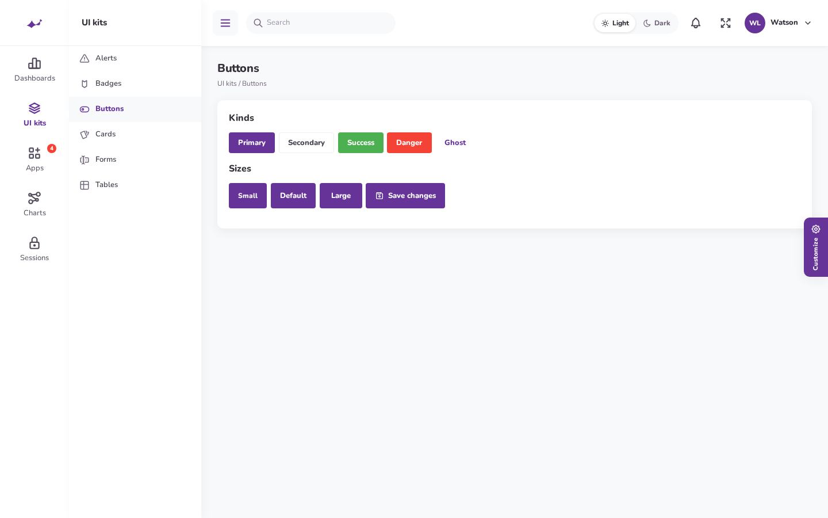Image resolution: width=828 pixels, height=518 pixels.
Task: Focus the Search input field
Action: click(x=321, y=23)
